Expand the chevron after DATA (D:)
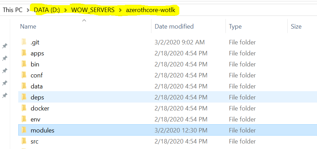The height and width of the screenshot is (149, 317). (65, 10)
